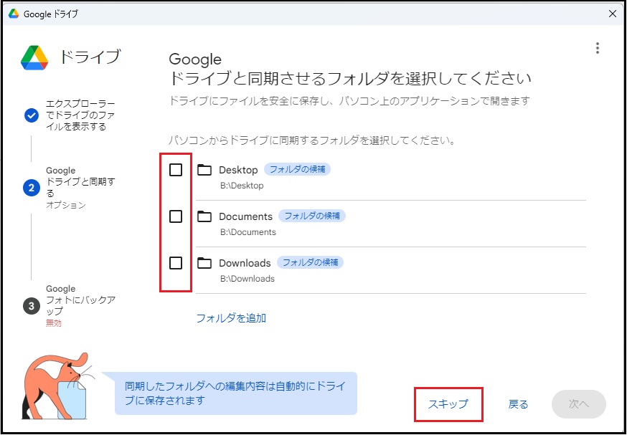Image resolution: width=627 pixels, height=435 pixels.
Task: Click the フォルダを追加 link
Action: point(231,318)
